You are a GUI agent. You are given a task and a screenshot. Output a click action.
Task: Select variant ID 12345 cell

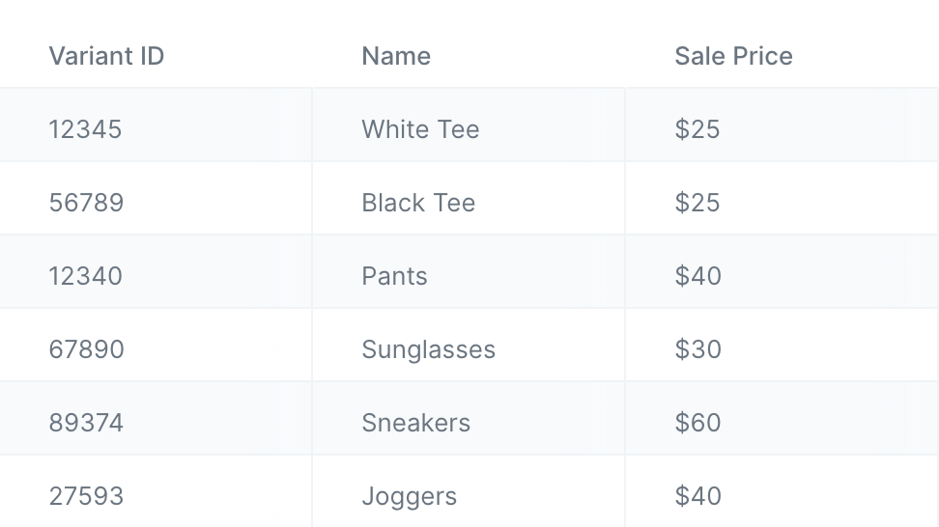coord(156,125)
